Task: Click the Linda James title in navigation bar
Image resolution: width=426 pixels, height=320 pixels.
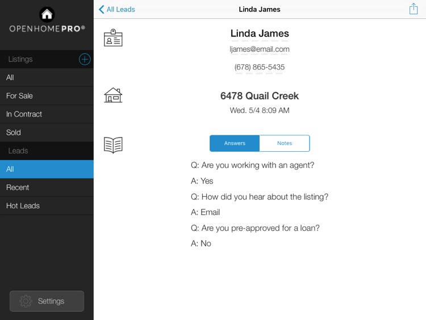Action: (x=260, y=9)
